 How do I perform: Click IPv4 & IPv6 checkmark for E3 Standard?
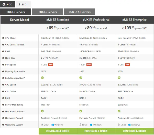click(42, 111)
